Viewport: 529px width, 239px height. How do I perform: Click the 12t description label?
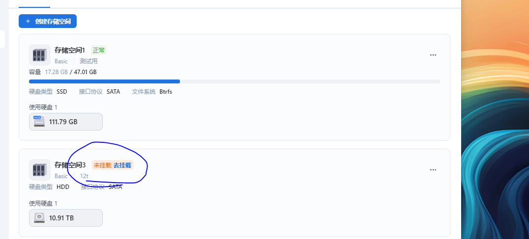pyautogui.click(x=84, y=176)
